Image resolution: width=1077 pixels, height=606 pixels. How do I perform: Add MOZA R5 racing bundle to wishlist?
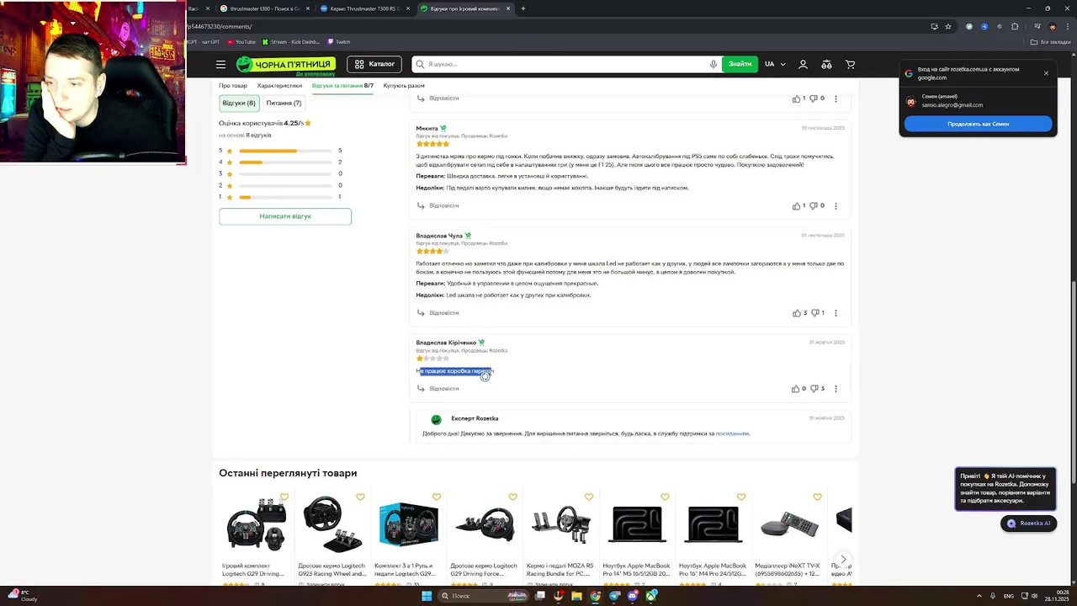589,497
